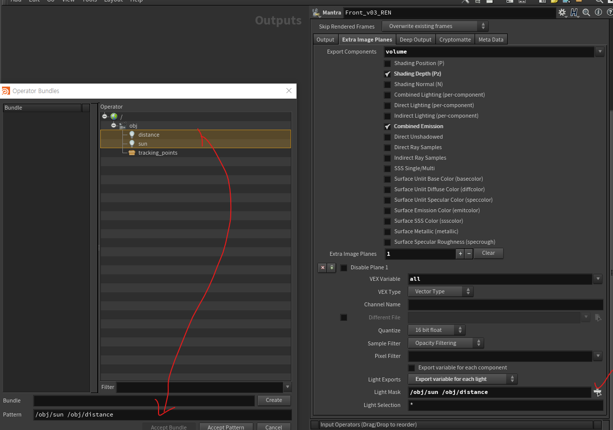Enable Direct Ray Samples checkbox
This screenshot has width=613, height=430.
pyautogui.click(x=387, y=148)
